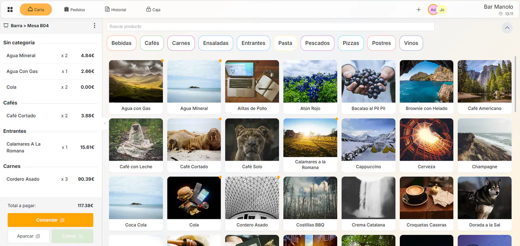Add Café Solo product

[x=252, y=145]
